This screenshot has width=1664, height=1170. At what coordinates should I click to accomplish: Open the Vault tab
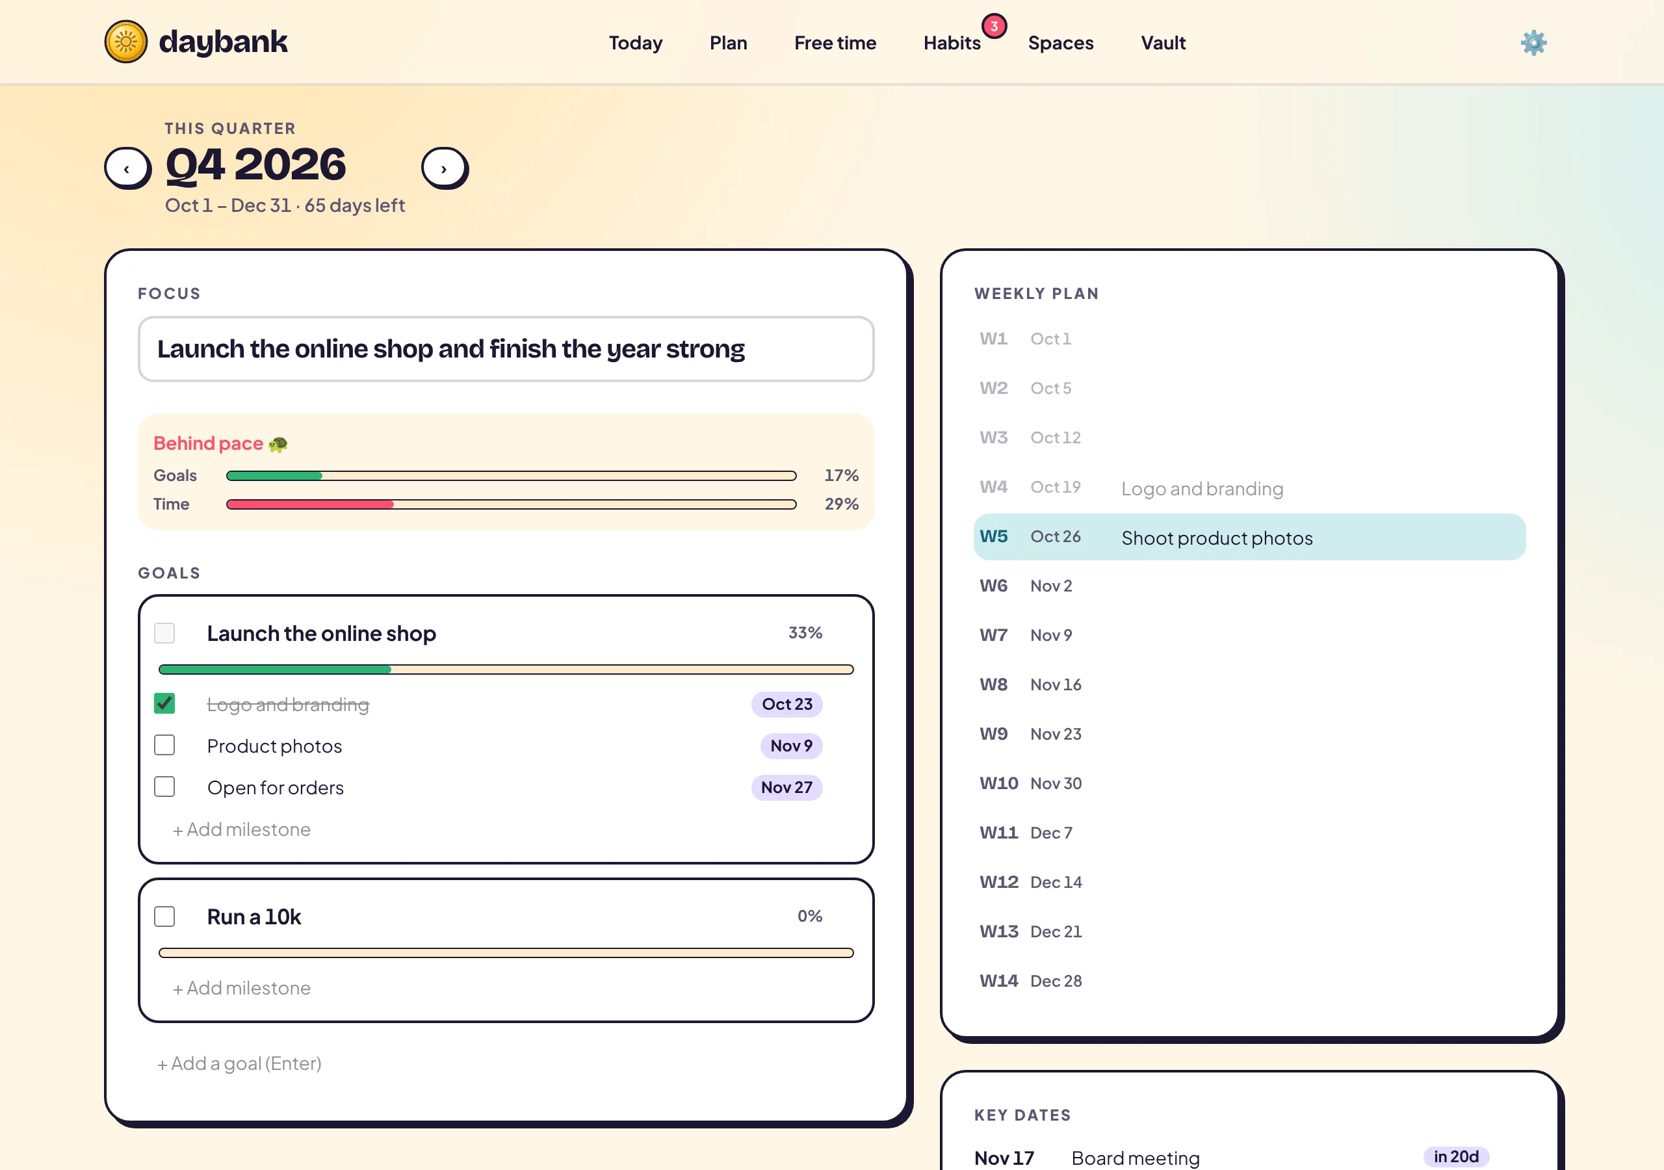coord(1163,43)
